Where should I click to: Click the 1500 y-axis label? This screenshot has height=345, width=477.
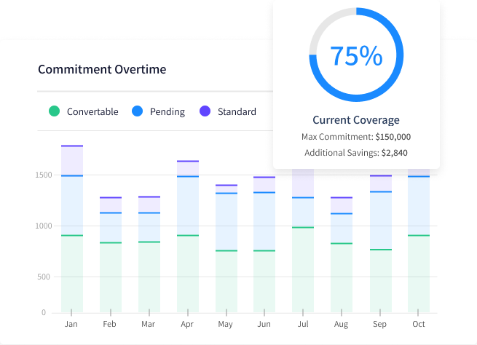tap(44, 175)
